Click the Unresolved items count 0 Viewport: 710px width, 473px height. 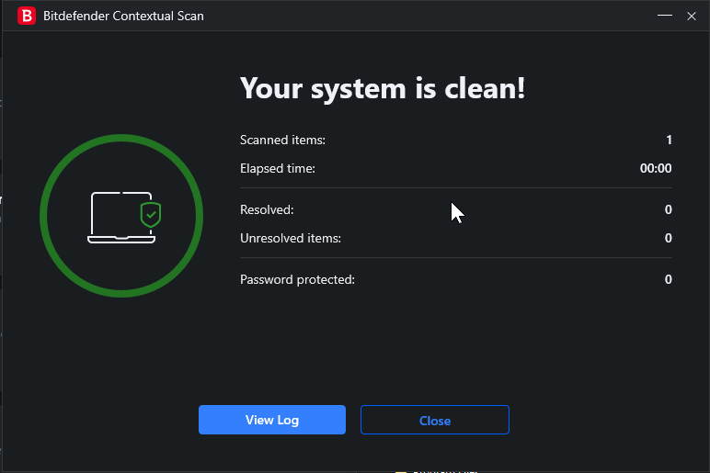tap(669, 238)
